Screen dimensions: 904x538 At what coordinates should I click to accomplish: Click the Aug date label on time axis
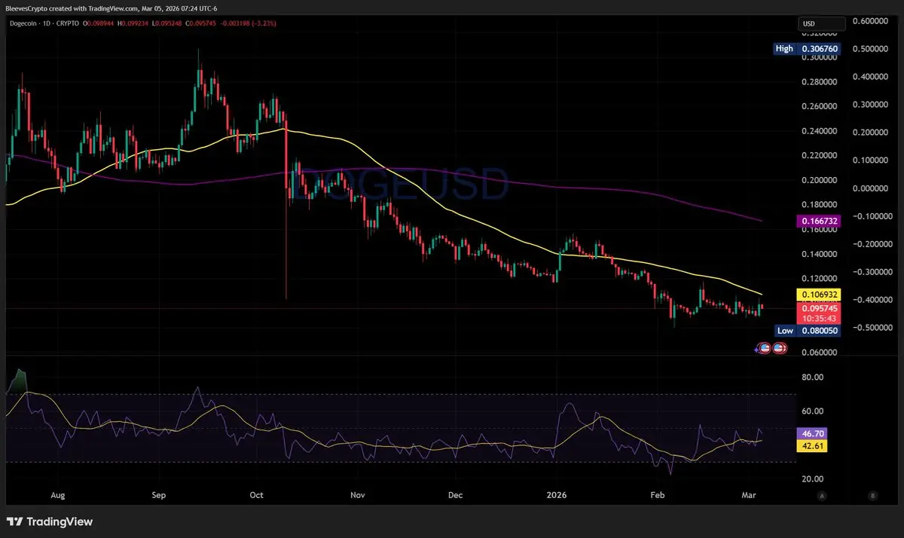[x=59, y=496]
